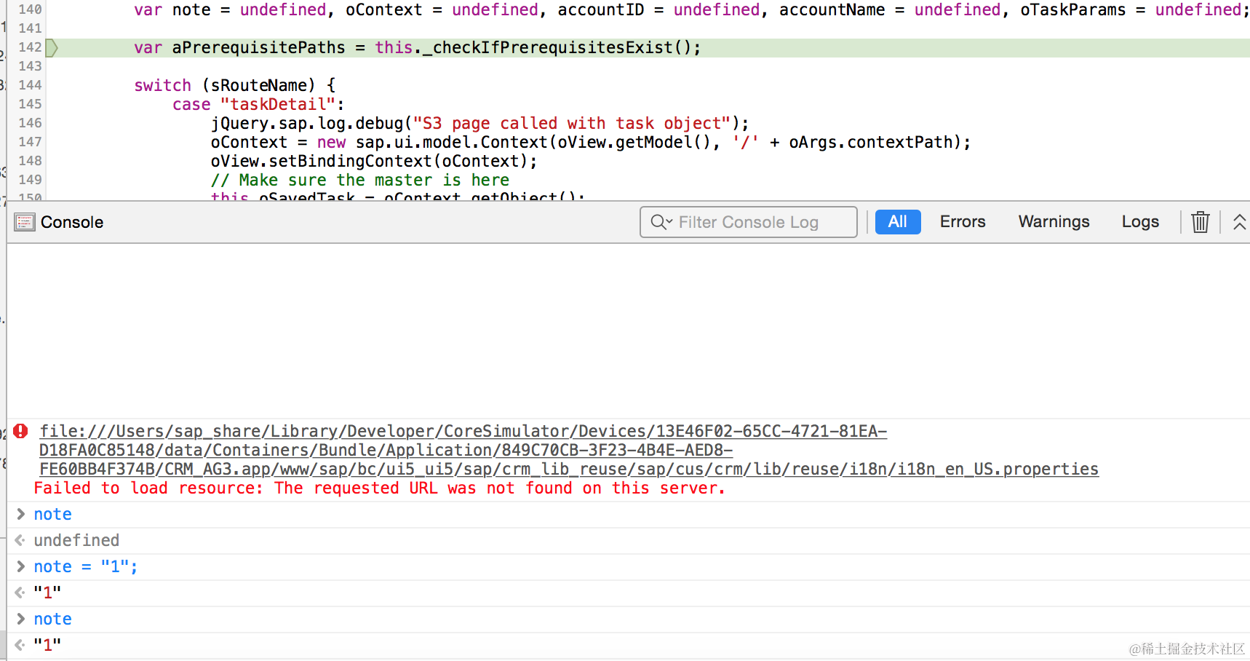Click the 'Make sure the master is here' comment
Screen dimensions: 1250x661
point(360,180)
